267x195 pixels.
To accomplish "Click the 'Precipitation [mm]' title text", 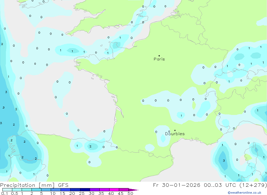I will pyautogui.click(x=27, y=185).
